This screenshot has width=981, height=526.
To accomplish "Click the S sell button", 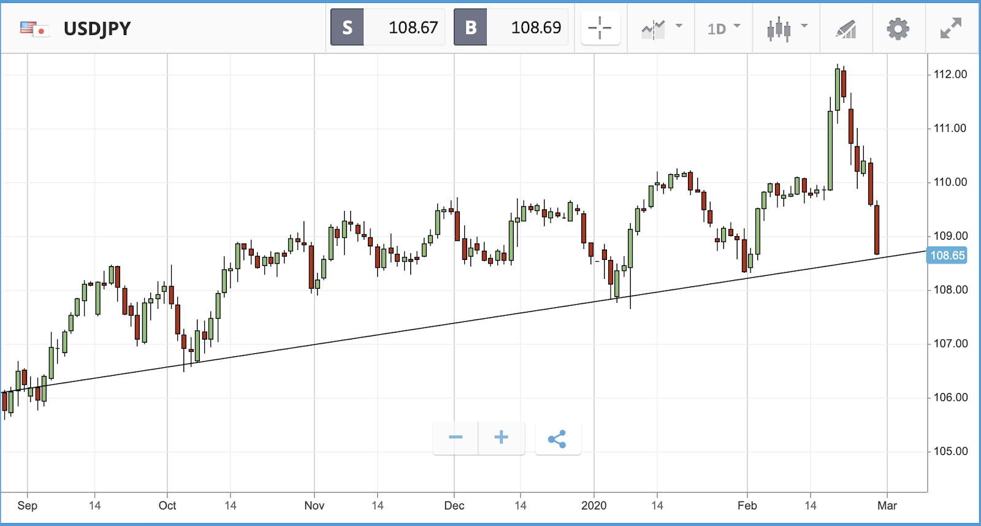I will [x=347, y=28].
